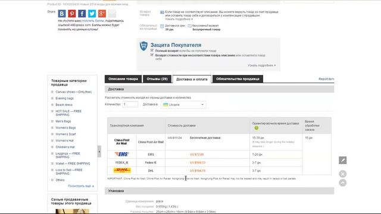Open Men's Bags category
This screenshot has width=381, height=214.
pyautogui.click(x=63, y=121)
